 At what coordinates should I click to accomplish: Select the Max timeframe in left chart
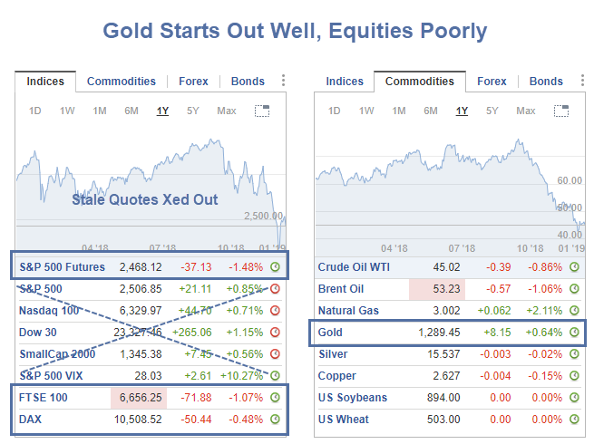point(226,111)
